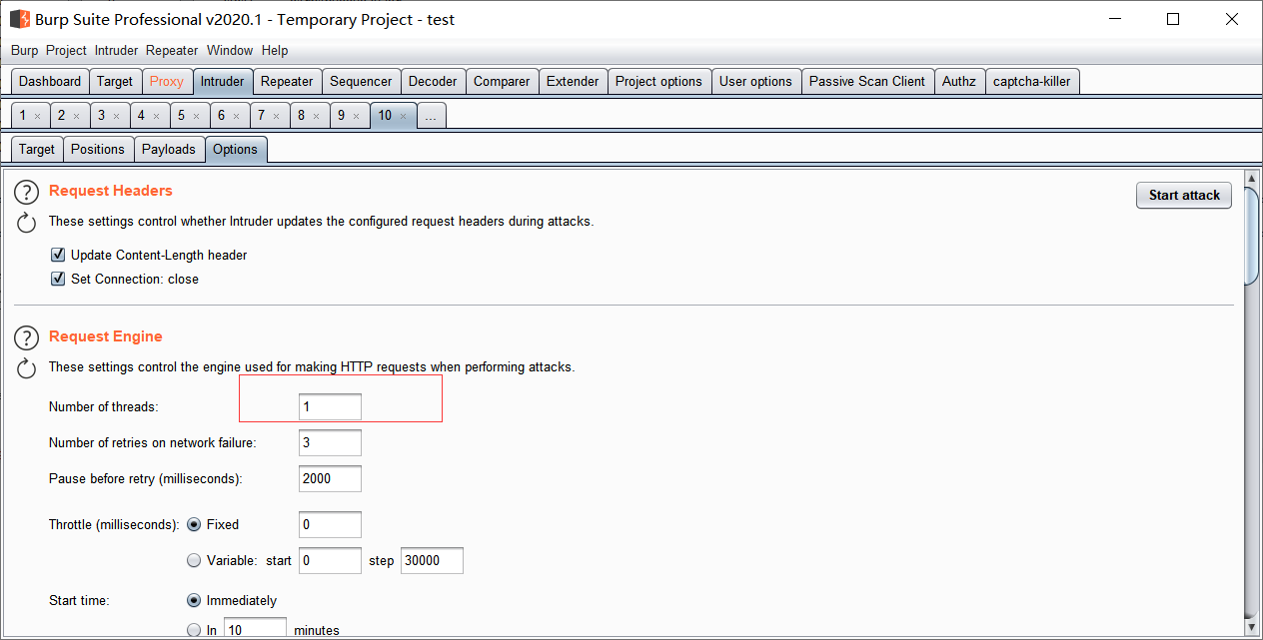This screenshot has width=1263, height=640.
Task: Click the Fixed throttle value field
Action: 330,525
